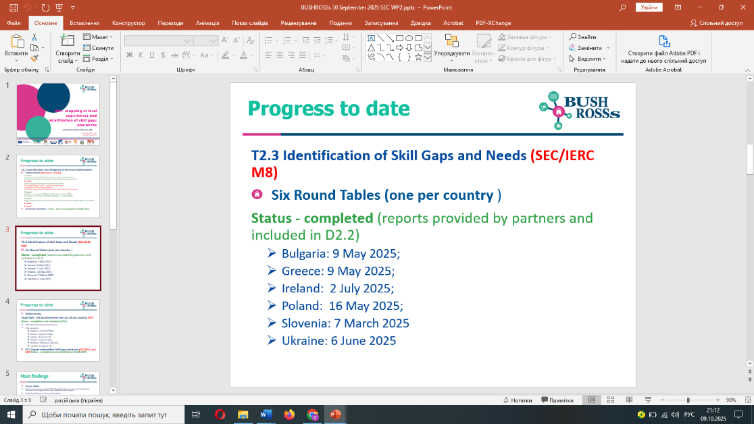Switch to the Анімація ribbon tab
Image resolution: width=754 pixels, height=424 pixels.
point(207,22)
